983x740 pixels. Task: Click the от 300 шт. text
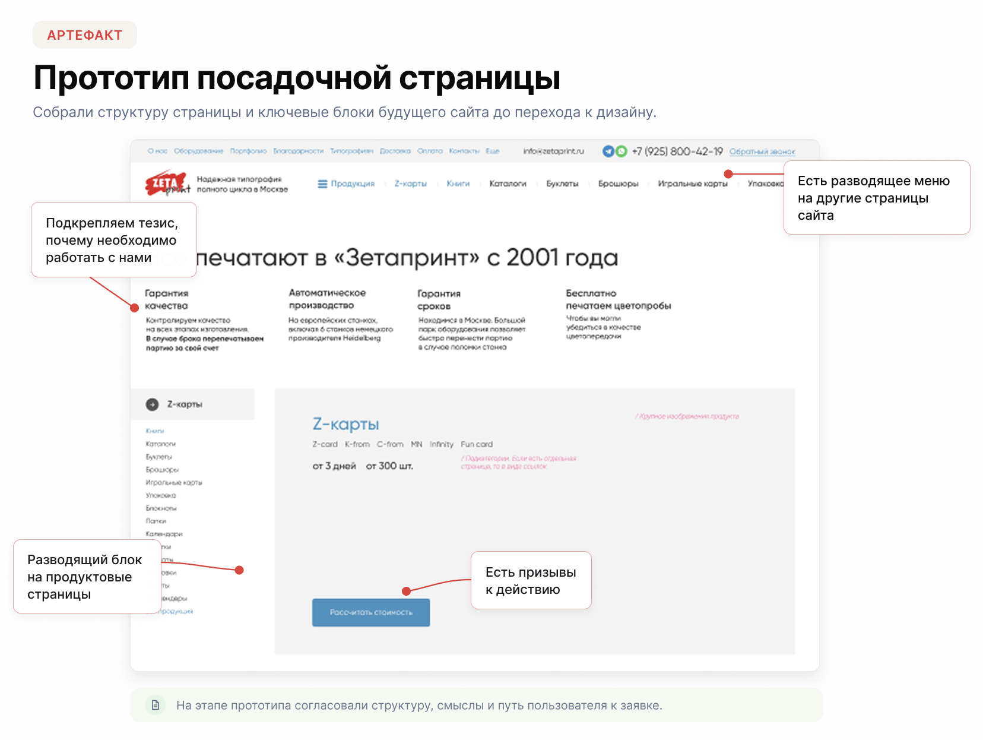tap(389, 466)
